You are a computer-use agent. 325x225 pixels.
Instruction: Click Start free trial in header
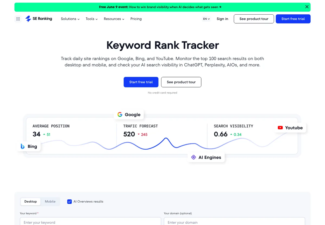pos(293,19)
